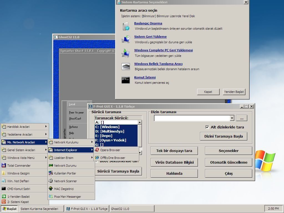Click the Çıkış button in F-Prot
The image size is (284, 213).
pos(229,174)
